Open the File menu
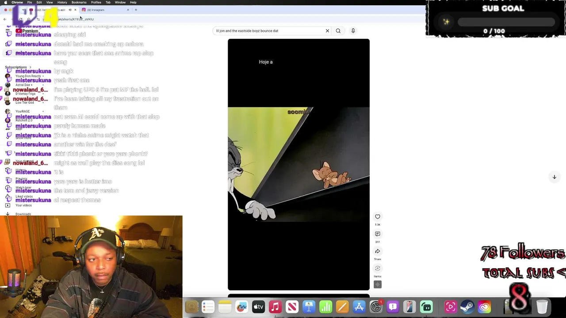The height and width of the screenshot is (318, 566). point(29,2)
